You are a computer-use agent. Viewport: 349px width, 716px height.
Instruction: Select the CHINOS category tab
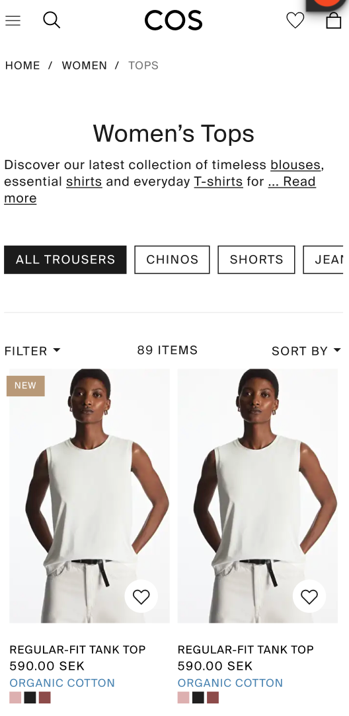(173, 260)
